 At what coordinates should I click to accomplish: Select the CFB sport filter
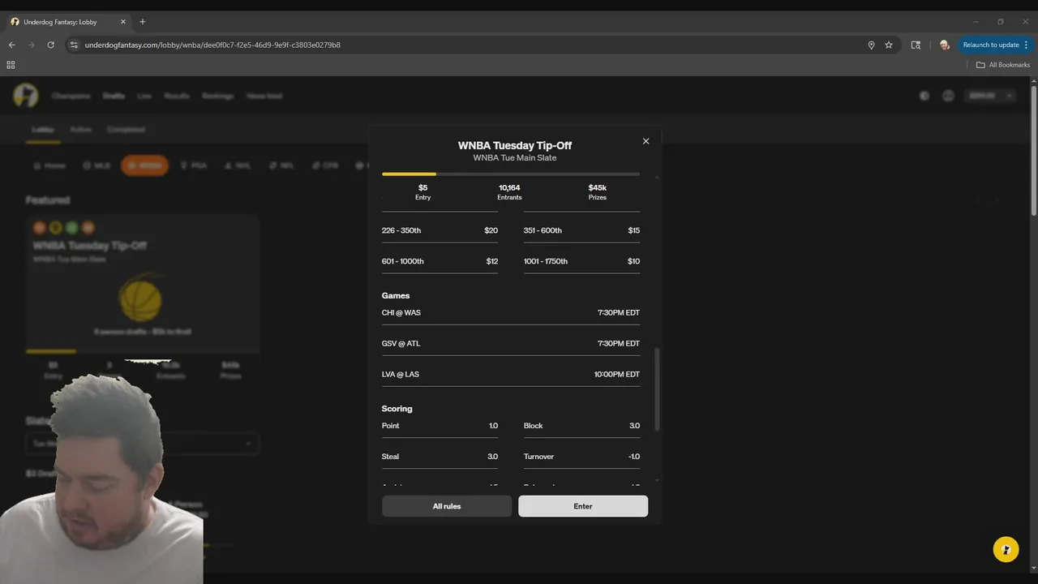tap(325, 165)
